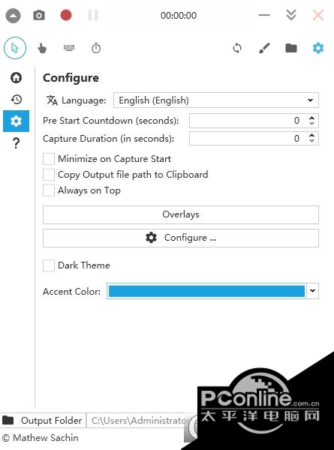The image size is (334, 450).
Task: Click the refresh arrows icon
Action: pyautogui.click(x=237, y=48)
